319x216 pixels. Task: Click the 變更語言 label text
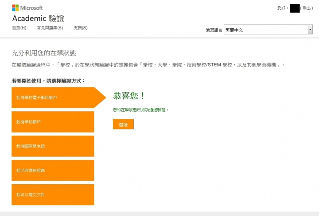(x=214, y=30)
